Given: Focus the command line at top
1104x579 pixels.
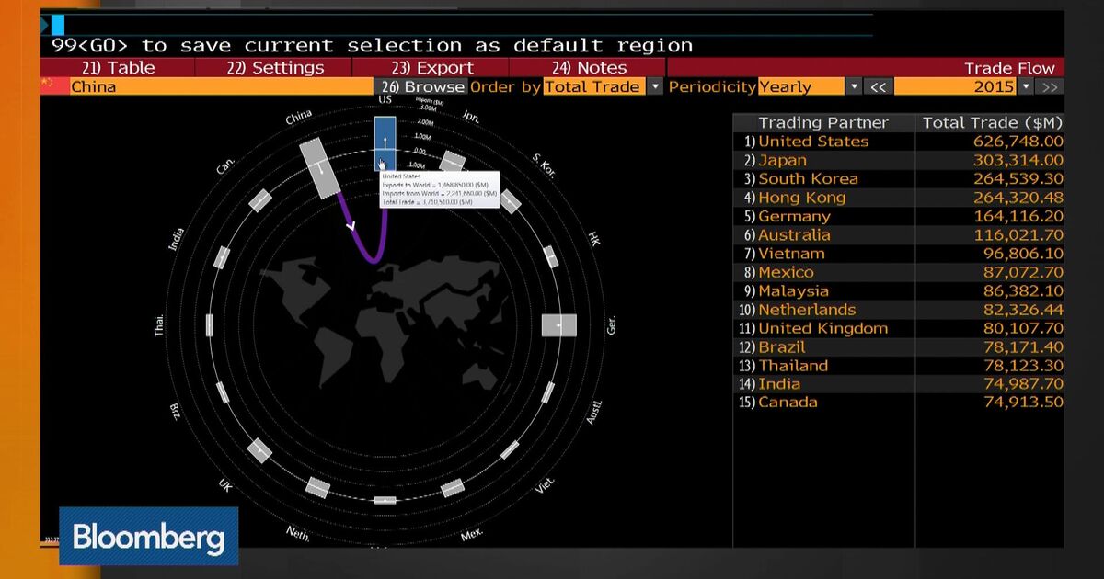Looking at the screenshot, I should pyautogui.click(x=460, y=25).
